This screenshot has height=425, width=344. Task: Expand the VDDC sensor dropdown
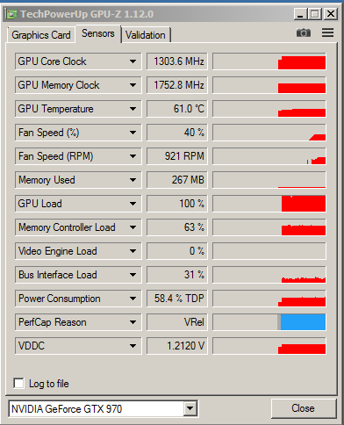click(133, 346)
